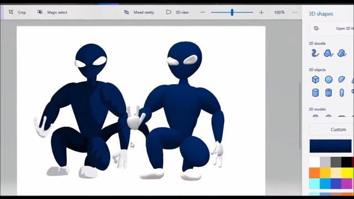Zoom in with the plus button
This screenshot has height=199, width=354.
(x=261, y=12)
